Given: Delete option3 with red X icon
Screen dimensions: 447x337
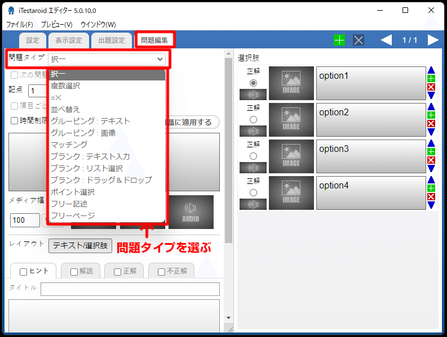Looking at the screenshot, I should [431, 160].
